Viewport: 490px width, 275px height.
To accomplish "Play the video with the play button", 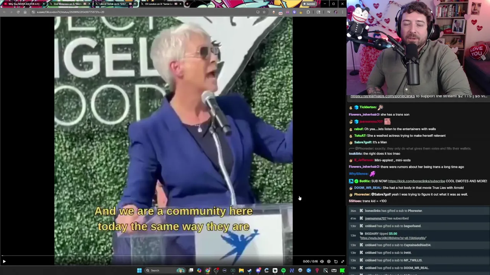I will pos(4,262).
